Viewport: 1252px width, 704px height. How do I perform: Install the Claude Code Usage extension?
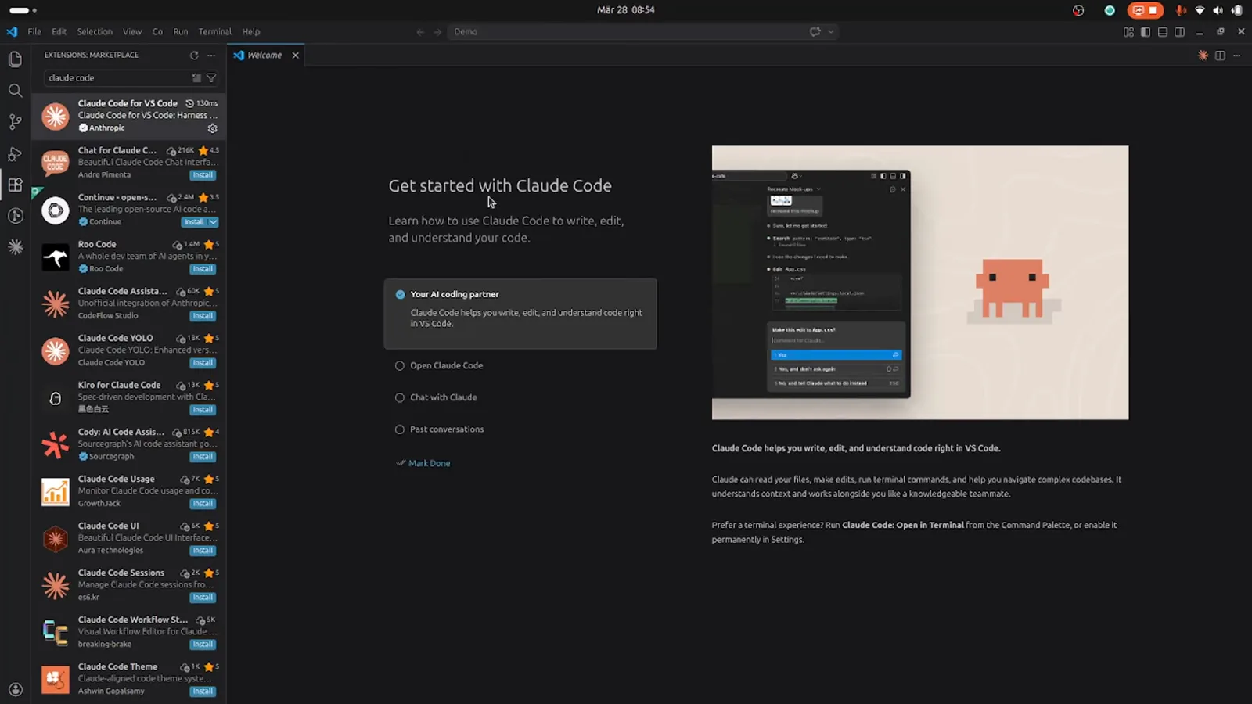(203, 504)
